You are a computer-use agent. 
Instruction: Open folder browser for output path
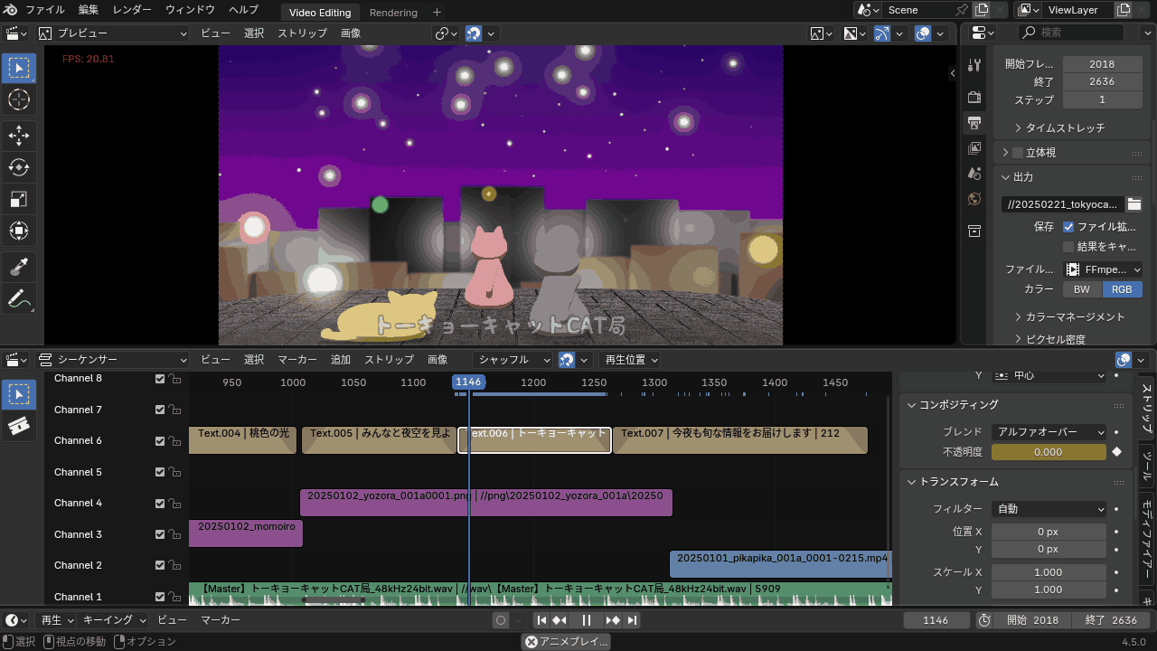1134,204
